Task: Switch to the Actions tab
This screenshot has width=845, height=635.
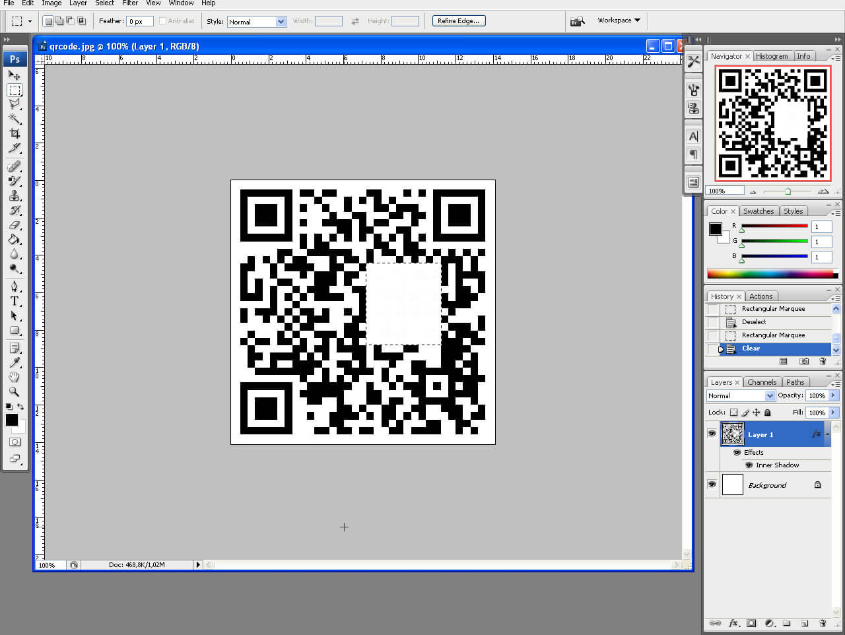Action: pos(760,296)
